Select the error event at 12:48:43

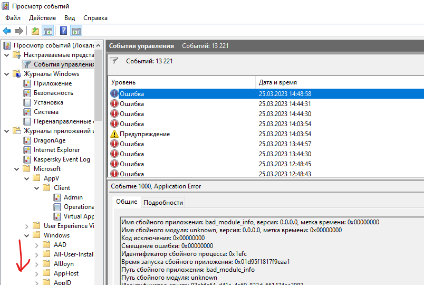(266, 174)
